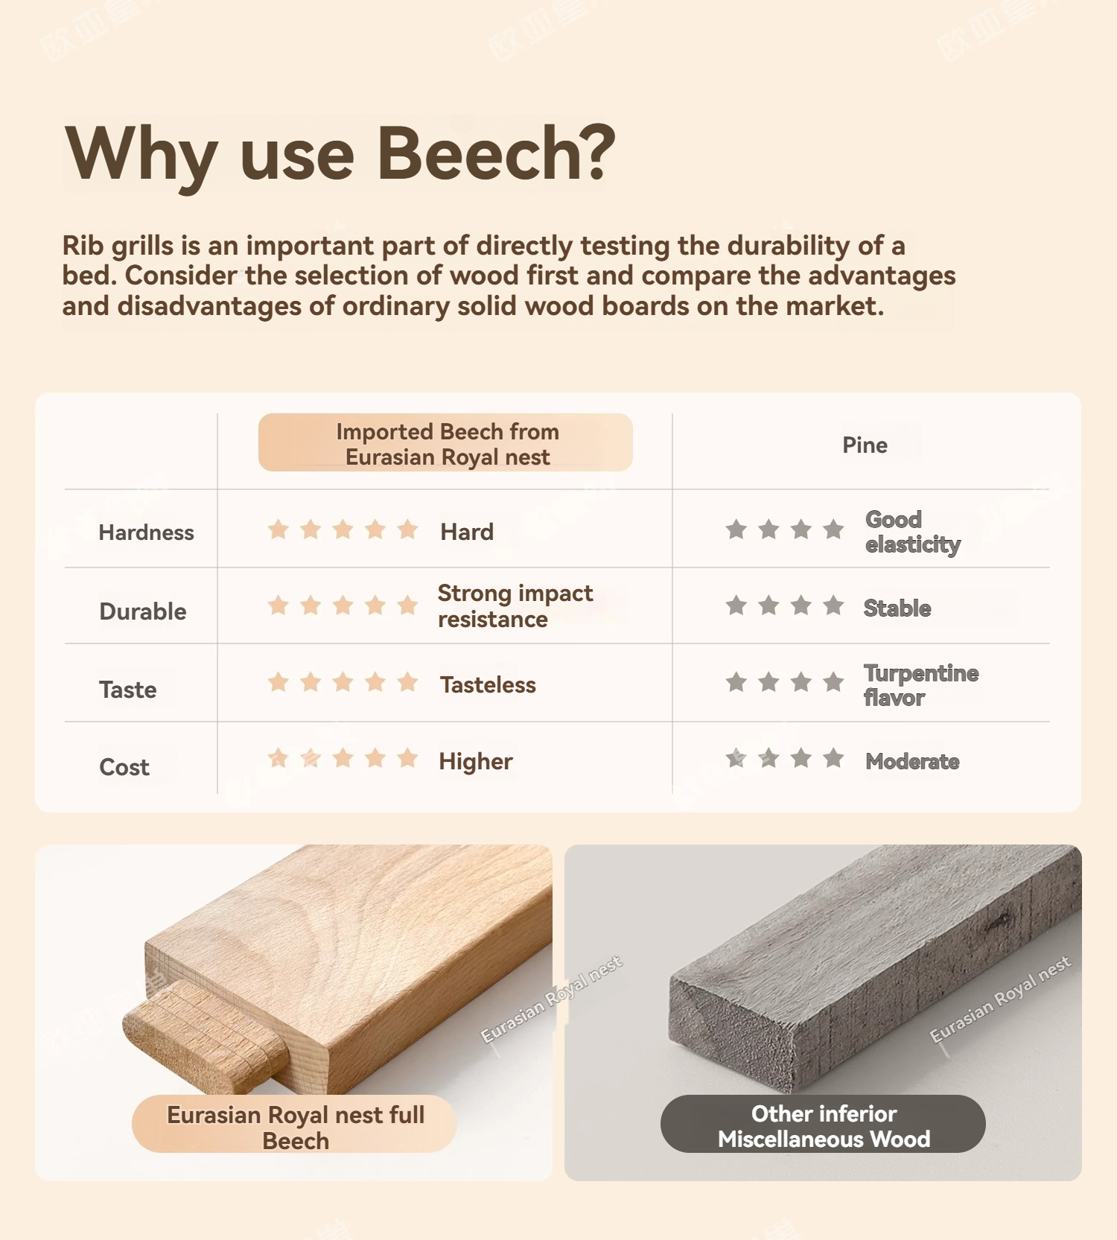Click the Taste row label
Viewport: 1117px width, 1240px height.
pyautogui.click(x=128, y=690)
